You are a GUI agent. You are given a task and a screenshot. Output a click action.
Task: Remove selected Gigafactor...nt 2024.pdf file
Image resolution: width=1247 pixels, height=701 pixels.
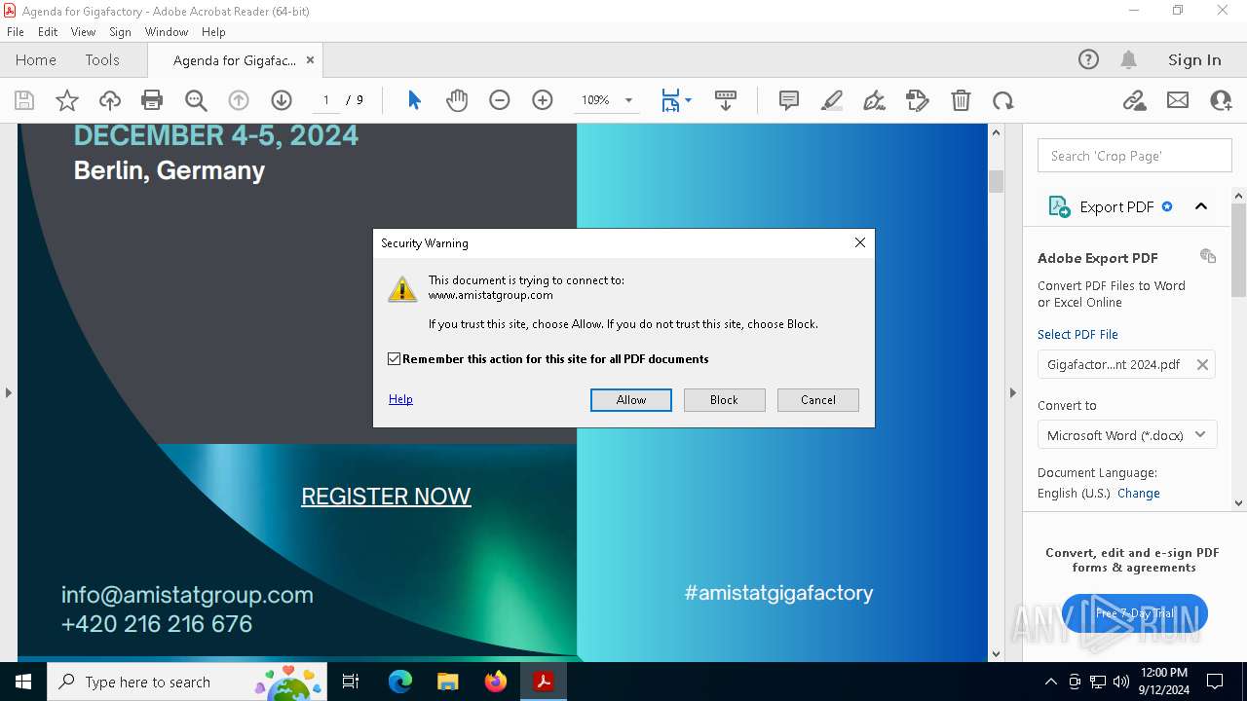pyautogui.click(x=1202, y=364)
